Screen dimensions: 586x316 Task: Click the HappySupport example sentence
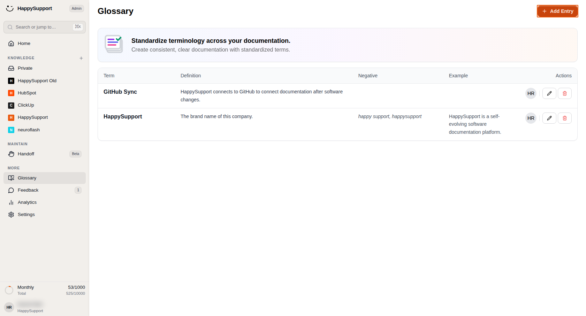click(475, 124)
